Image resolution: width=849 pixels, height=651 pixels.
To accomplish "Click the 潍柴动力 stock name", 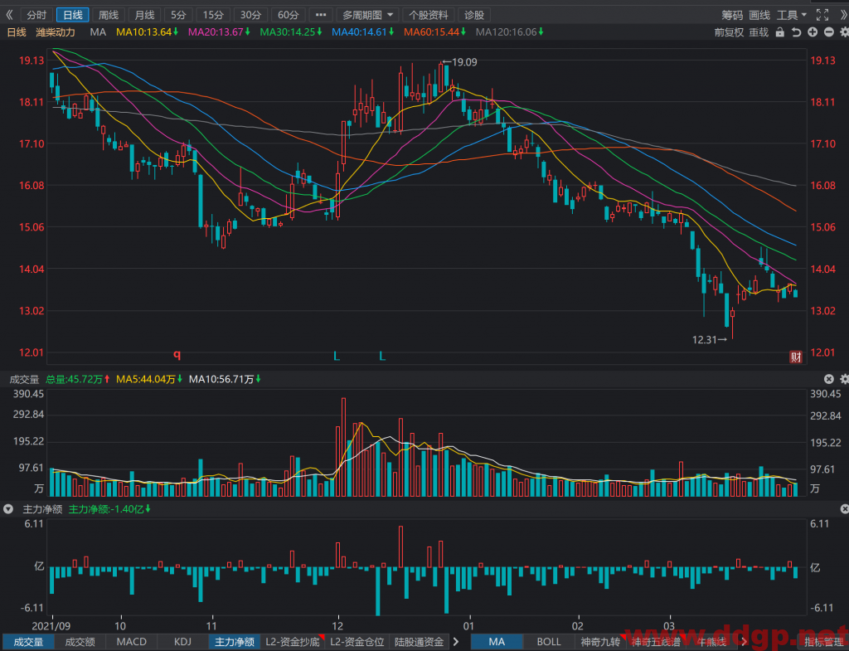I will point(56,32).
